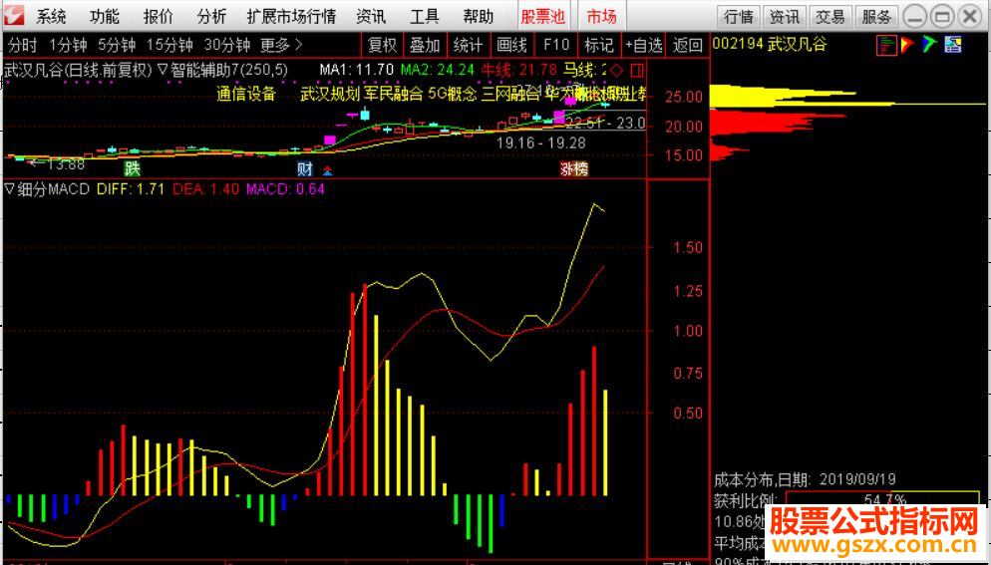
Task: Click the MA2: 24.24 value
Action: pos(440,69)
